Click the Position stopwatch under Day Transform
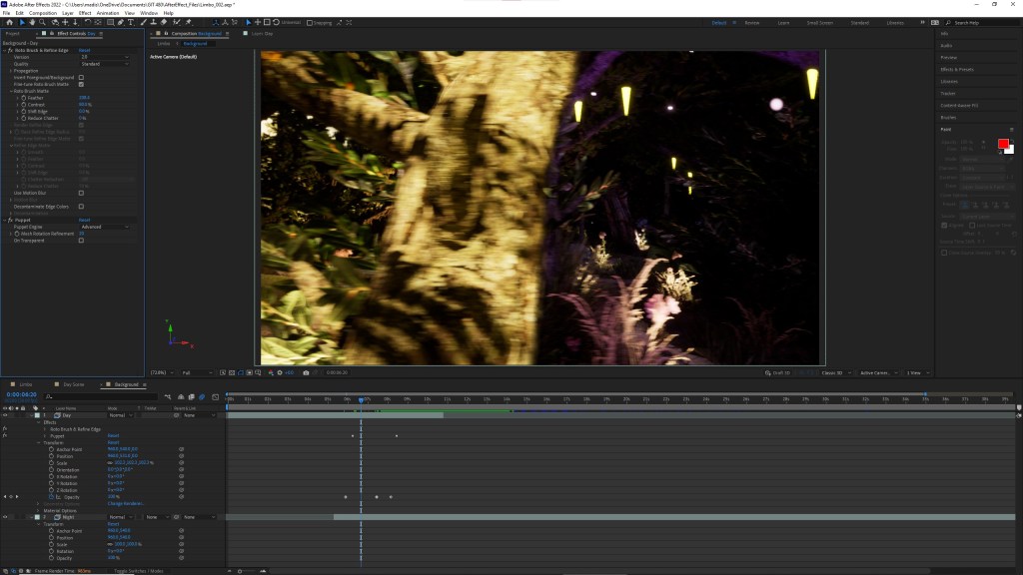This screenshot has width=1023, height=575. point(51,456)
